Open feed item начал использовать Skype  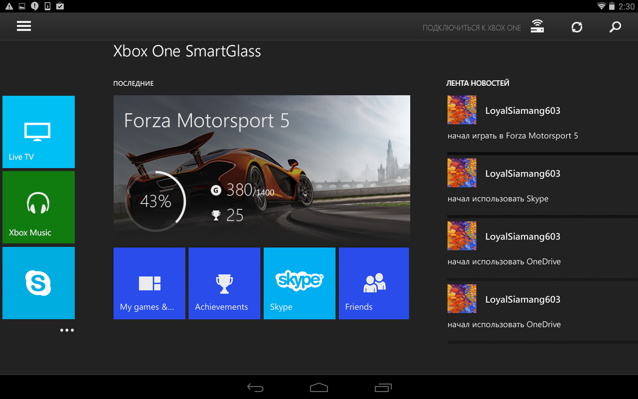[x=542, y=186]
